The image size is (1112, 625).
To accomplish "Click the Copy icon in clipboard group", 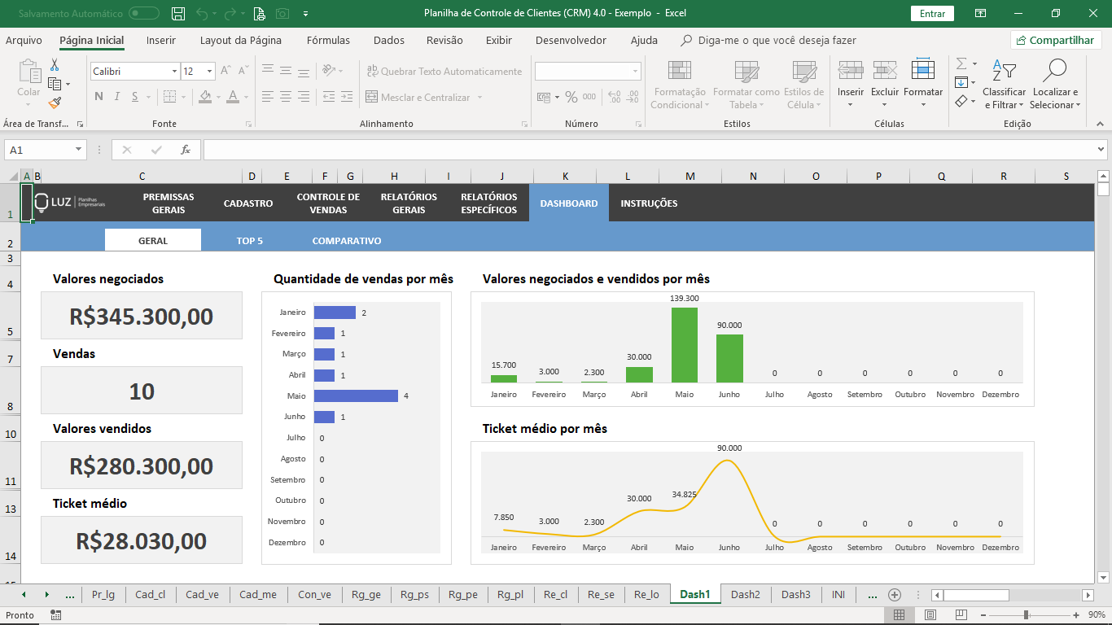I will (x=55, y=84).
